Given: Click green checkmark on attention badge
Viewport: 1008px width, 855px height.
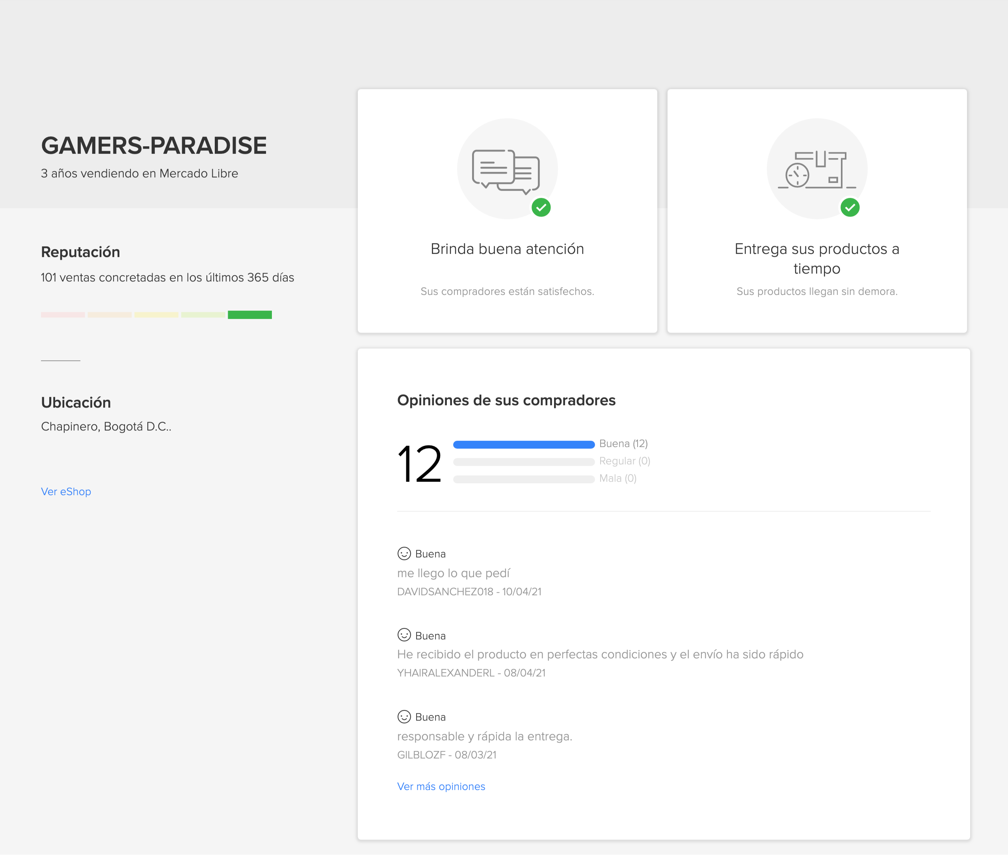Looking at the screenshot, I should [x=541, y=207].
